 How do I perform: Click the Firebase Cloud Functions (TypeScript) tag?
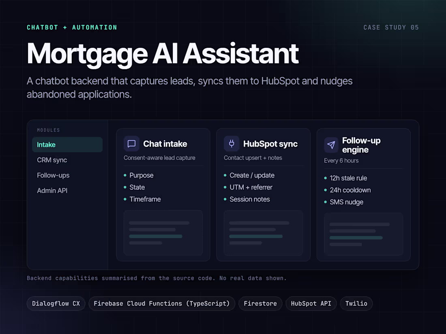coord(162,304)
